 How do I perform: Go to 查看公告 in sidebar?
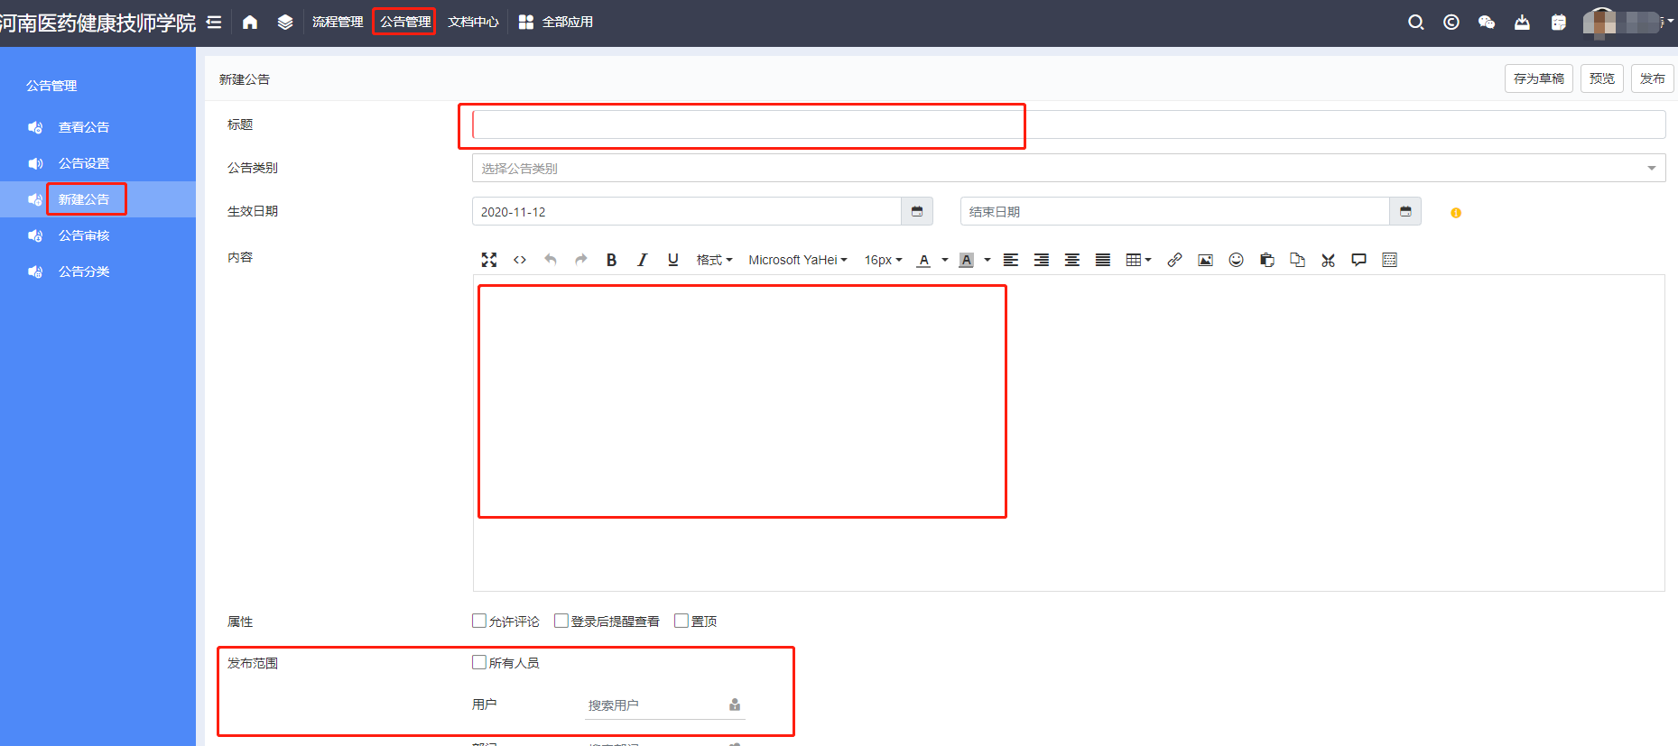click(x=84, y=127)
